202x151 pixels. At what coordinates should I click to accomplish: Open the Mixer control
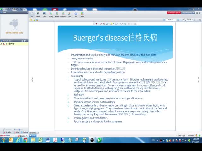coord(17,132)
